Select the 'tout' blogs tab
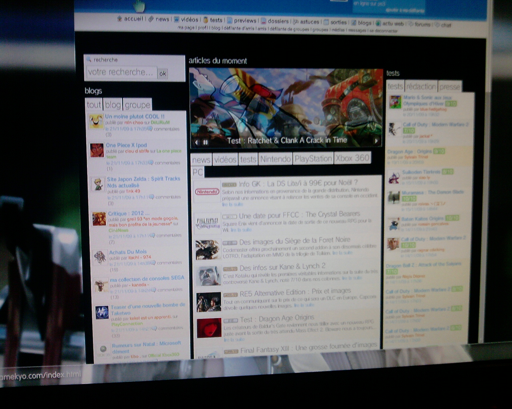 coord(94,105)
